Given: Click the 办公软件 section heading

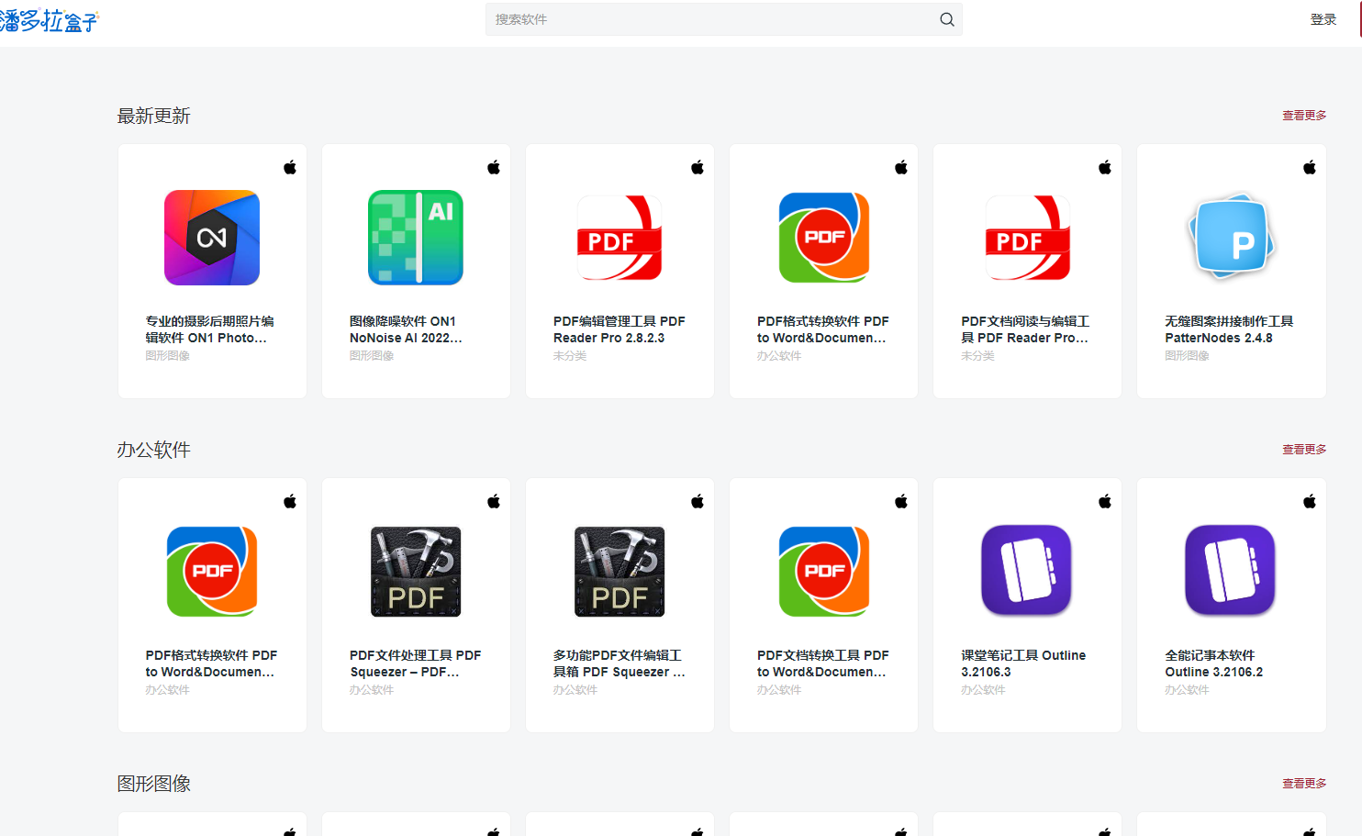Looking at the screenshot, I should [x=154, y=450].
